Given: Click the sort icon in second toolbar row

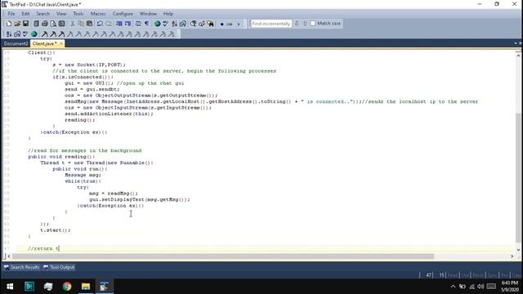Looking at the screenshot, I should point(9,34).
